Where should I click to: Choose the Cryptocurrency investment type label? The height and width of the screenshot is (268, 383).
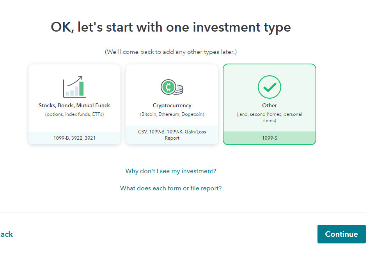[172, 105]
